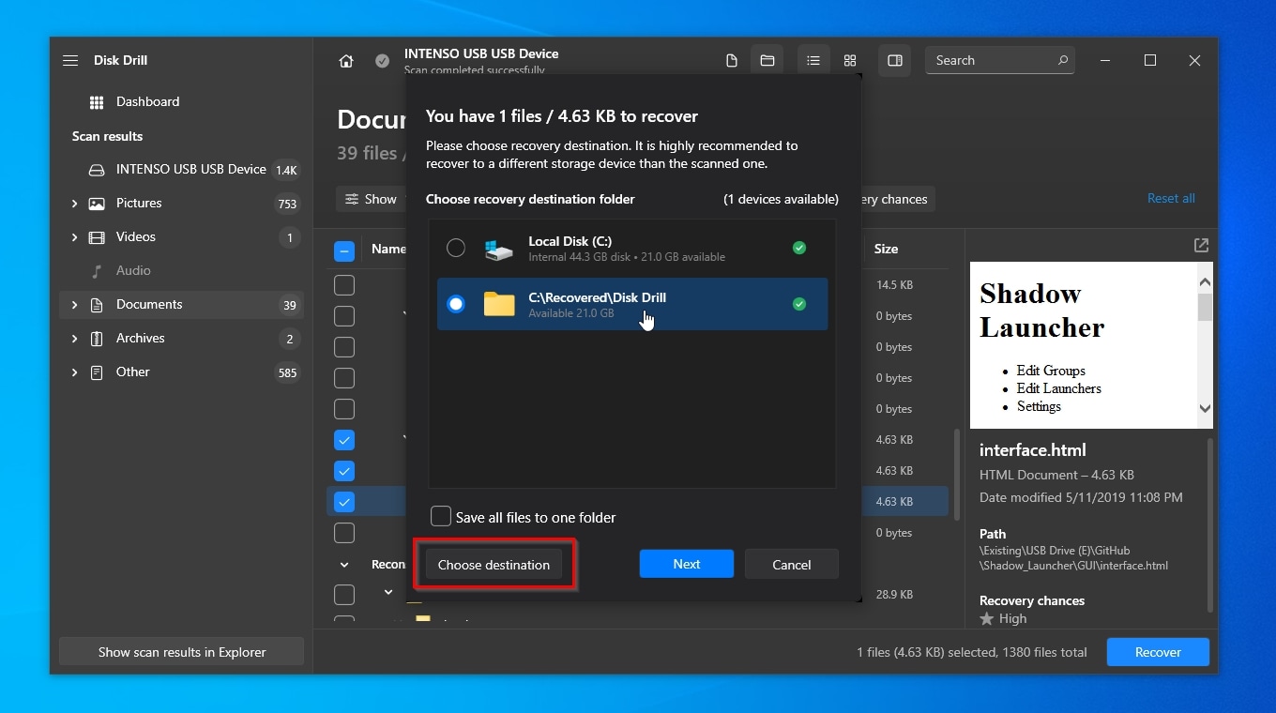
Task: Click the Reset all link
Action: (x=1171, y=199)
